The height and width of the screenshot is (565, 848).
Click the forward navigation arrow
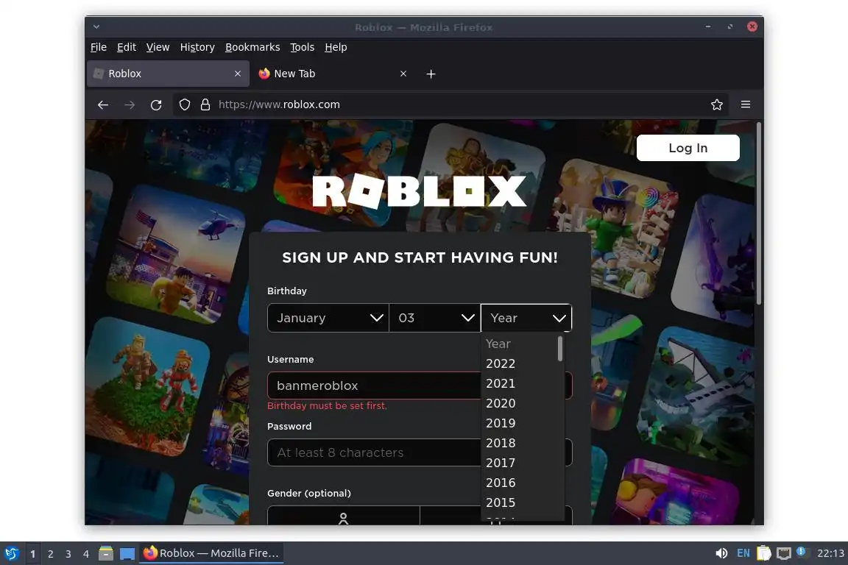[x=130, y=105]
